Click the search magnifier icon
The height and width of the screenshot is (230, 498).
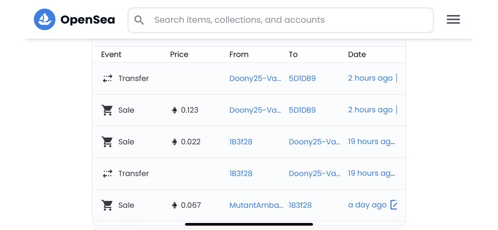point(139,20)
